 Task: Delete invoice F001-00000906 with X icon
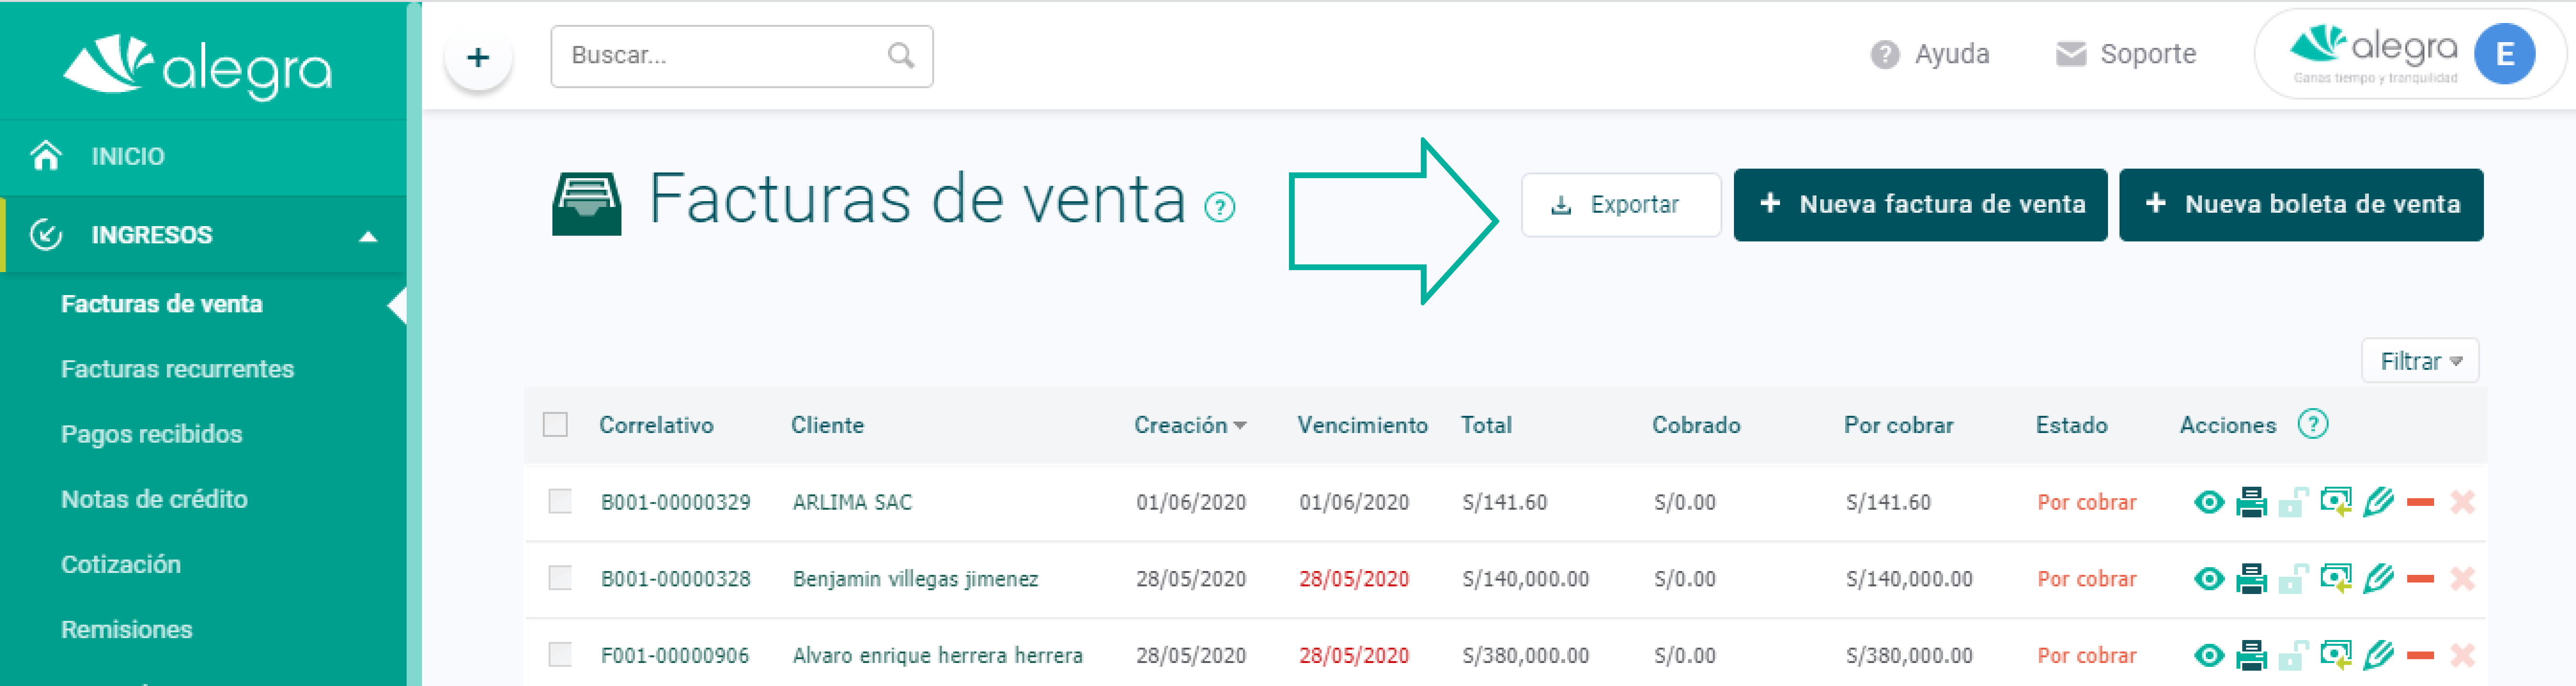[2462, 656]
